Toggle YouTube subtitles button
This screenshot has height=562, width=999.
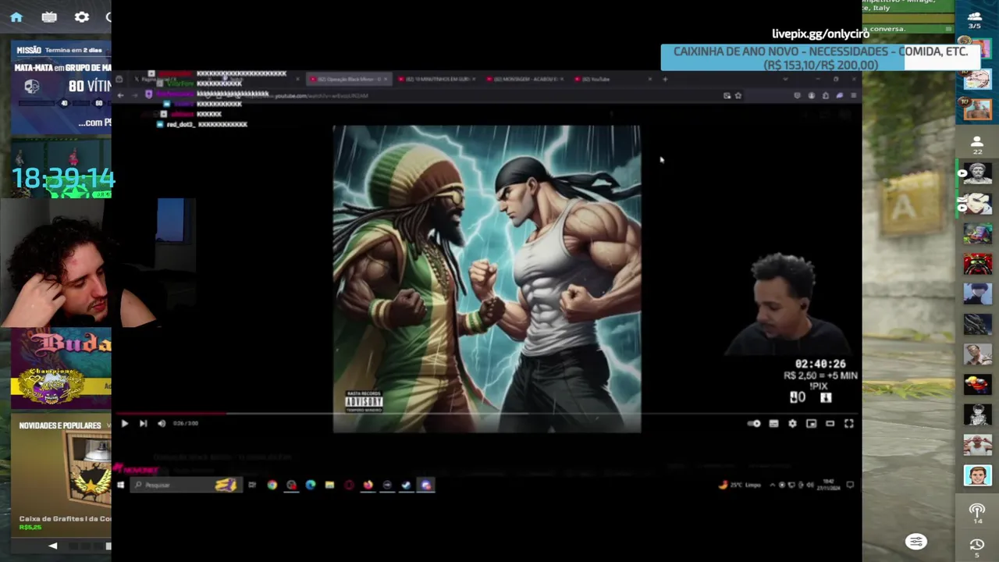click(773, 423)
